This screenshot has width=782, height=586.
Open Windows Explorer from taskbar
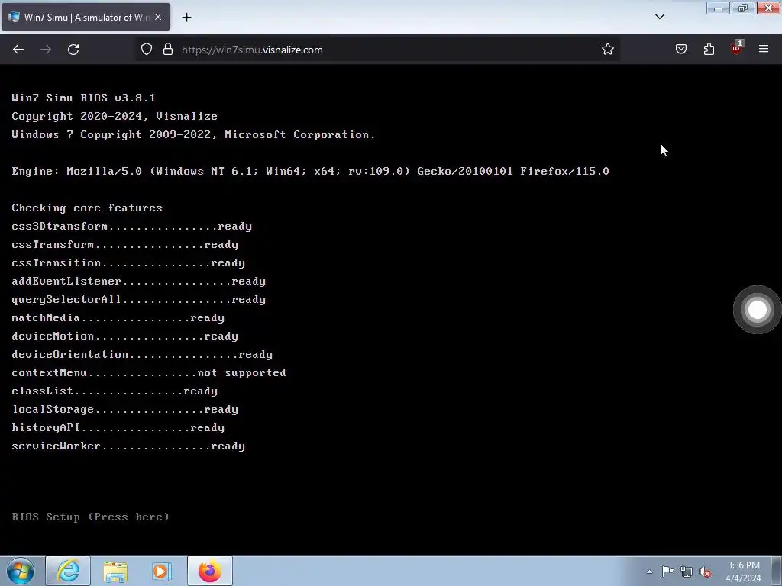click(x=115, y=571)
